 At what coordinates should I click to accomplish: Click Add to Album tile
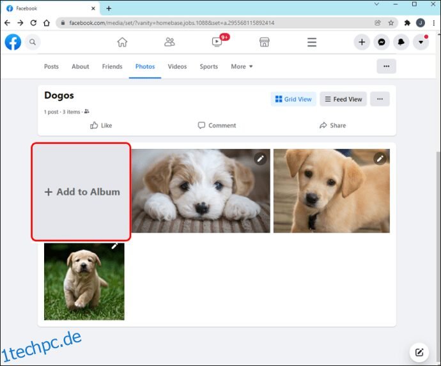pos(81,192)
